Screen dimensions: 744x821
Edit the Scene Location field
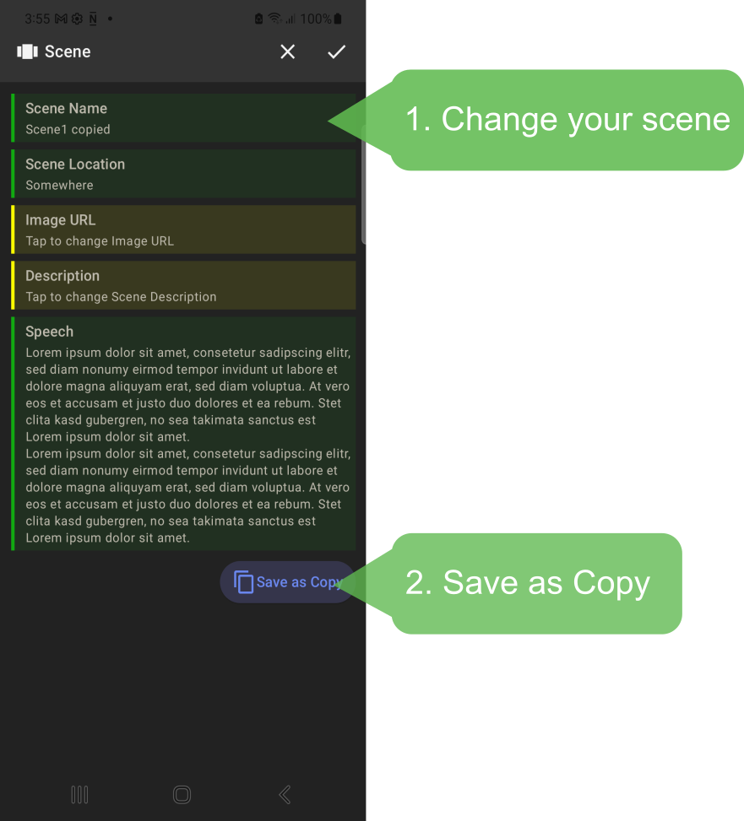pyautogui.click(x=183, y=174)
